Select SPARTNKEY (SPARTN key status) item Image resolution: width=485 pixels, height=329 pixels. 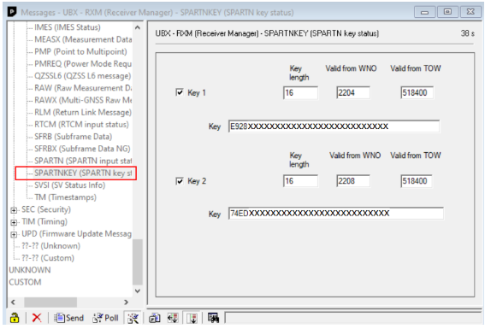[x=83, y=173]
